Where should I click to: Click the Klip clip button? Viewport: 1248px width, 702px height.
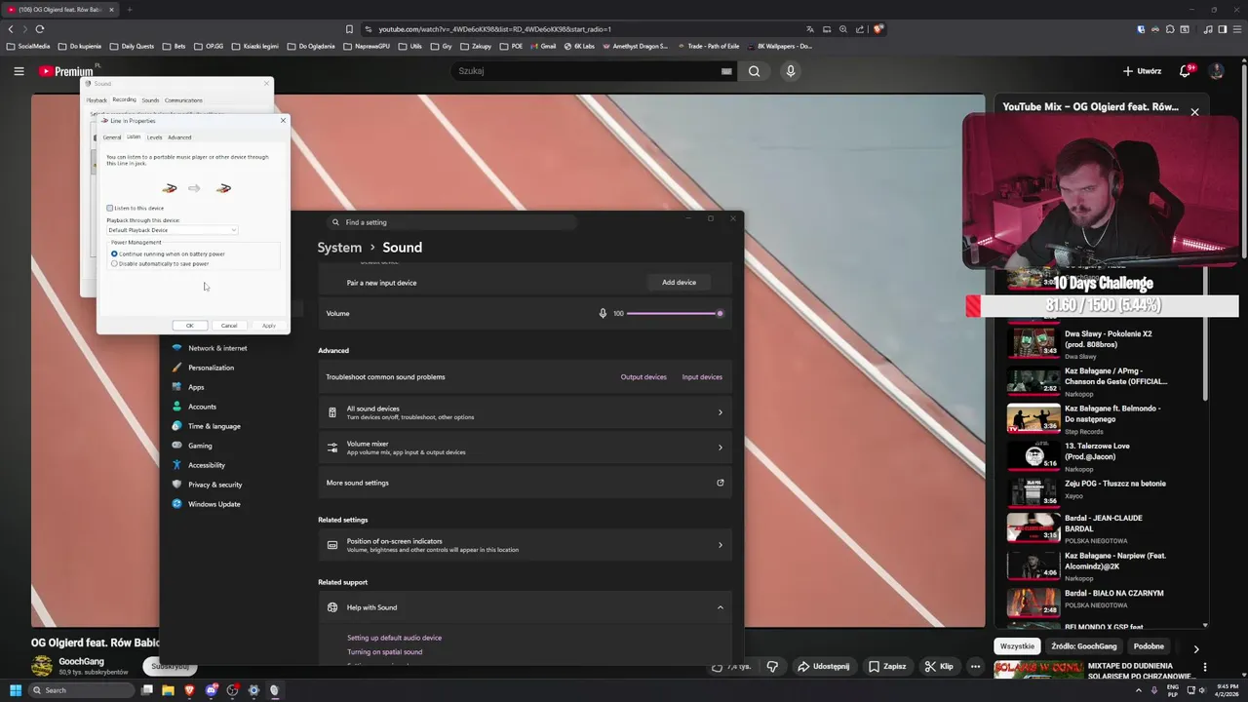pyautogui.click(x=939, y=667)
